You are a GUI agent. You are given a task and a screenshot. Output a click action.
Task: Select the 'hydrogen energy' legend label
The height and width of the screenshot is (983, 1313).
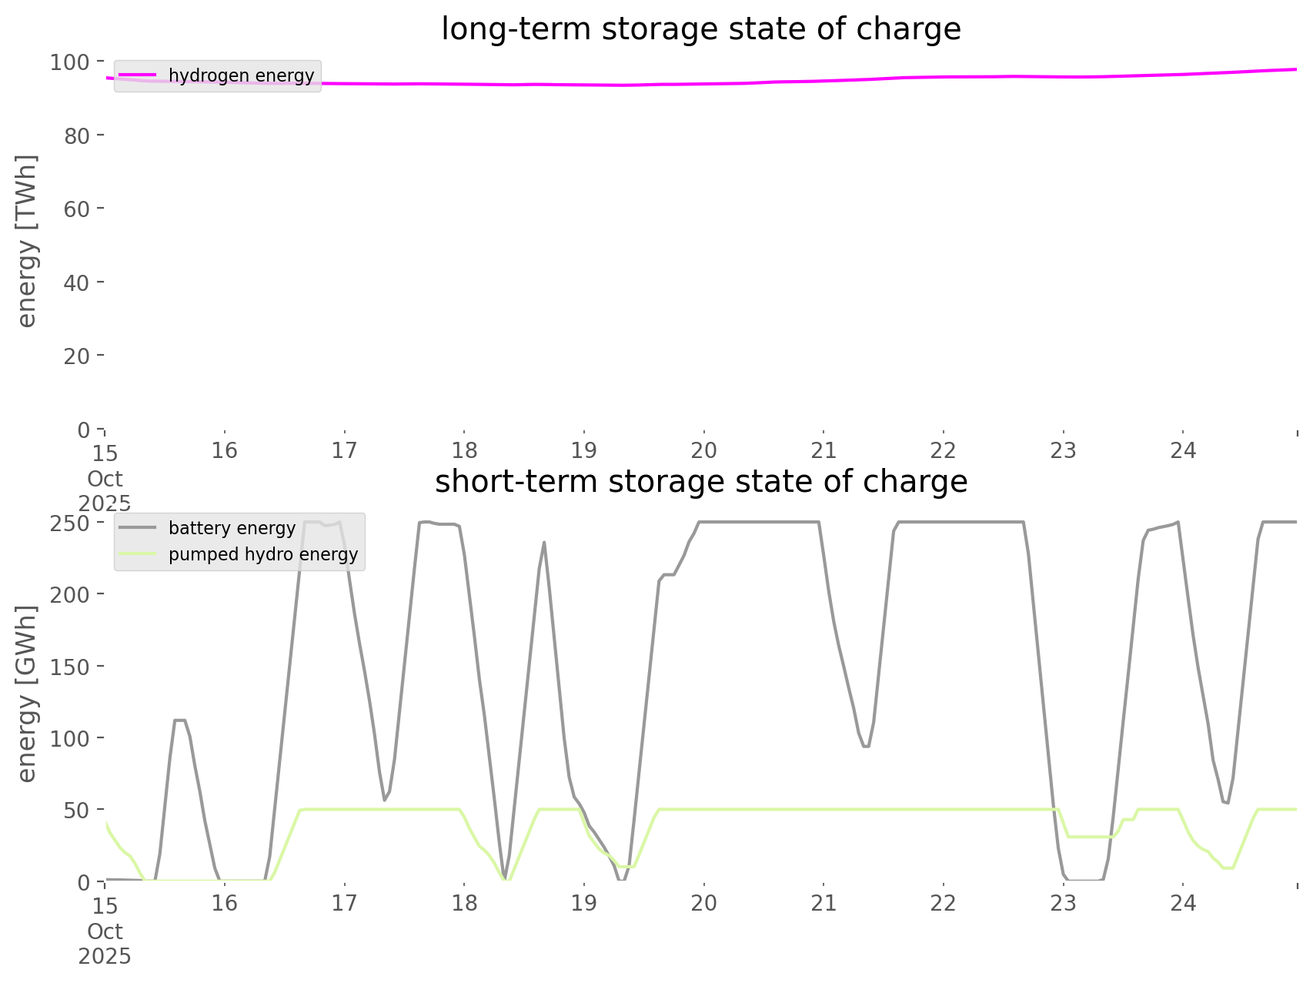tap(241, 75)
